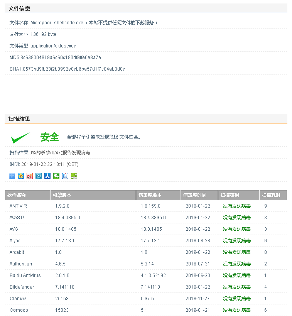Click the ANTIVIR row name

(x=18, y=206)
